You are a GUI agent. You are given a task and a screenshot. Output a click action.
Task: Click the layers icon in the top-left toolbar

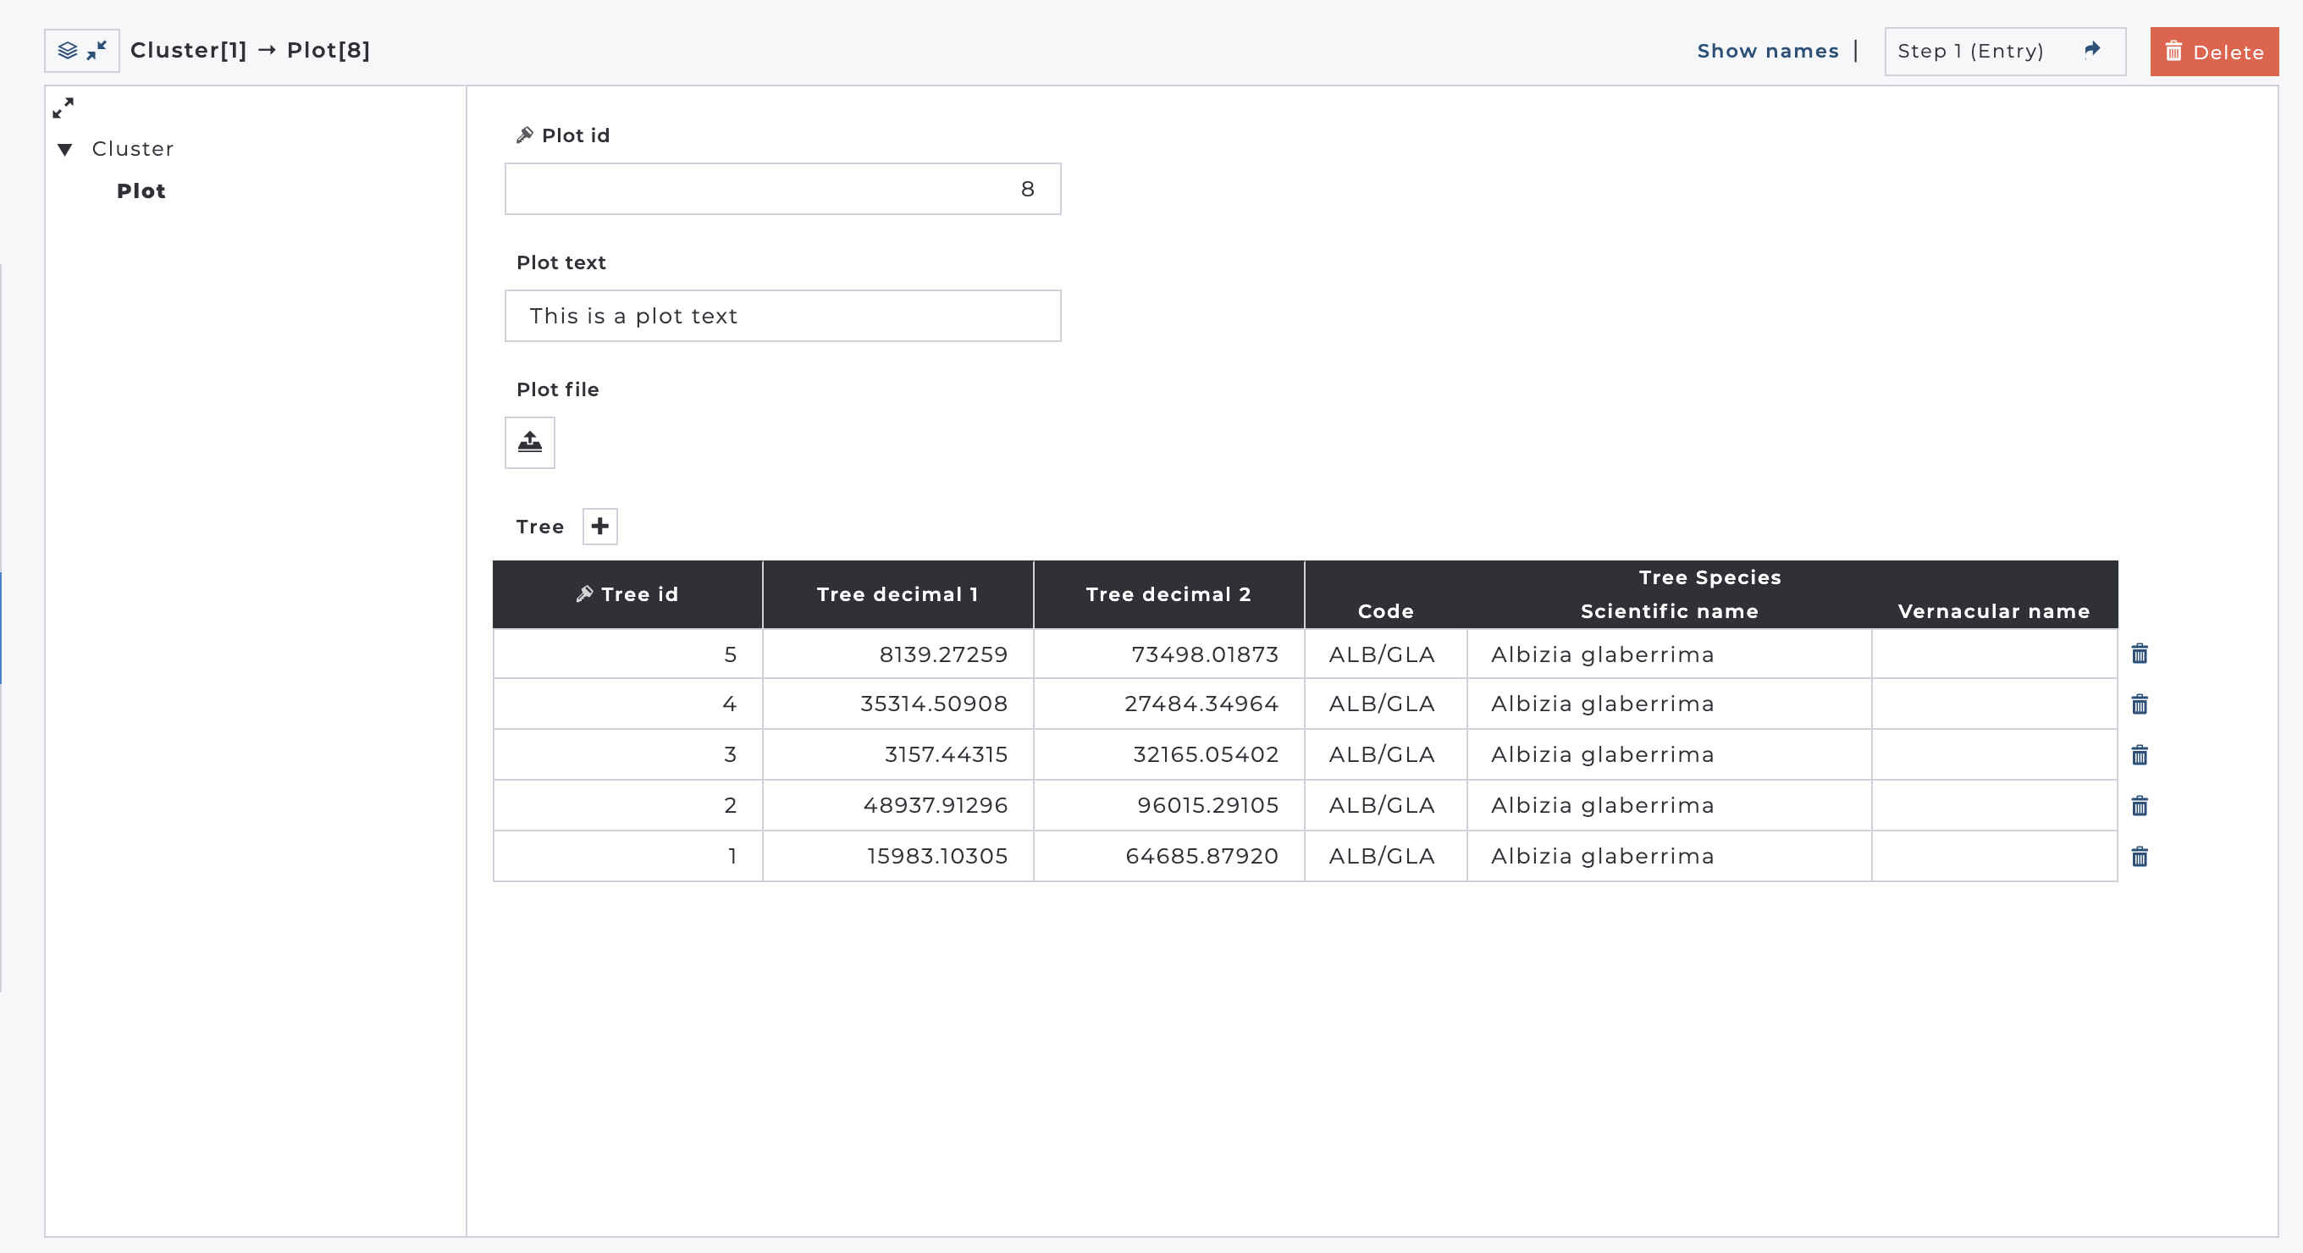pos(68,50)
